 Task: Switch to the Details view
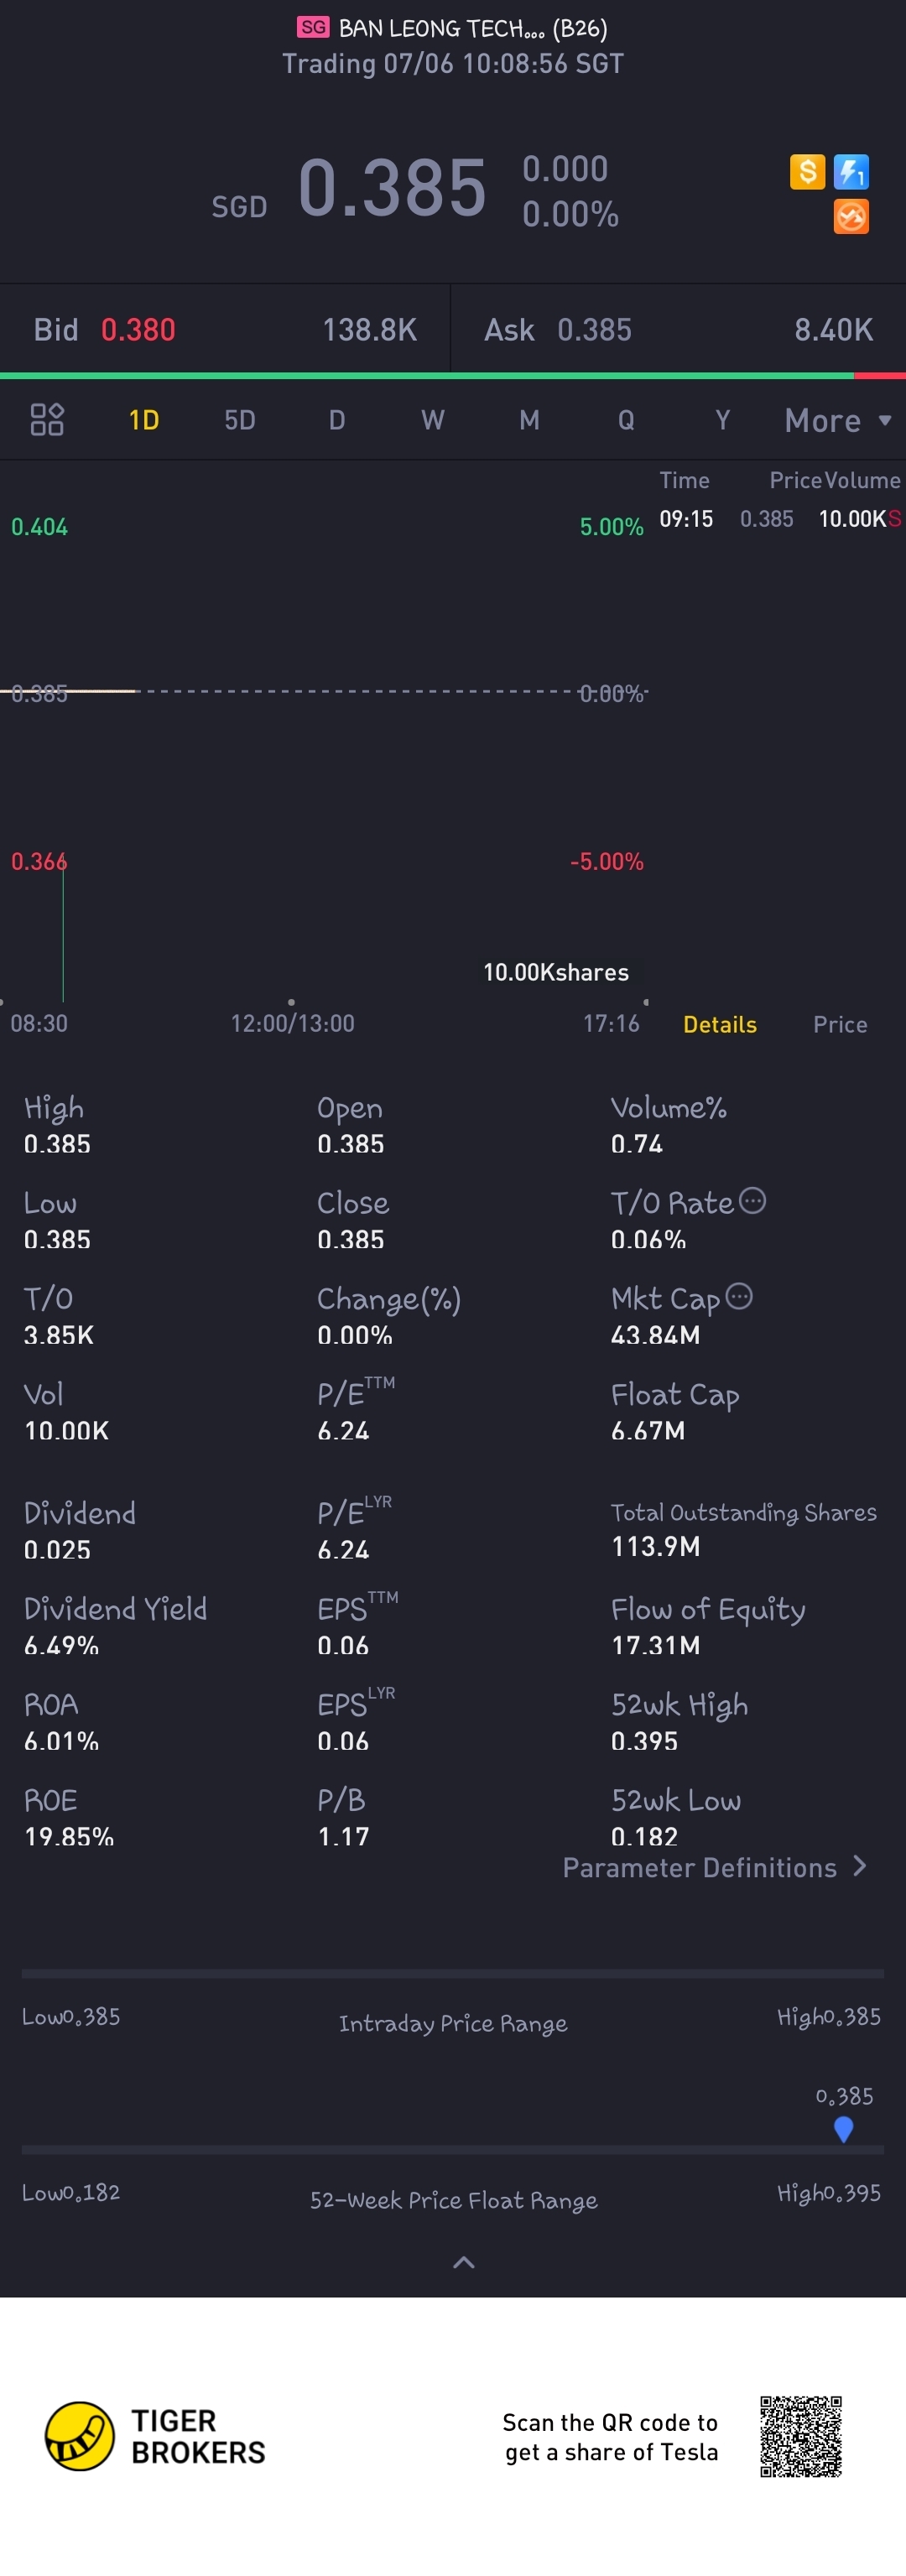point(720,1024)
